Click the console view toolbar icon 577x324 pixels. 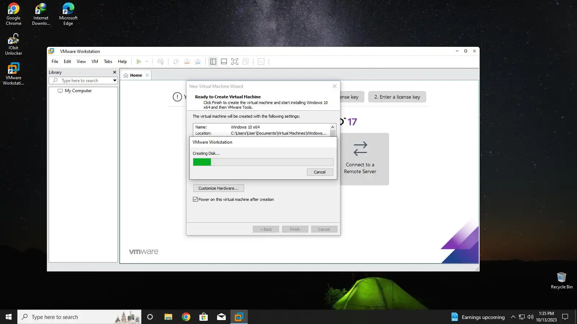261,62
